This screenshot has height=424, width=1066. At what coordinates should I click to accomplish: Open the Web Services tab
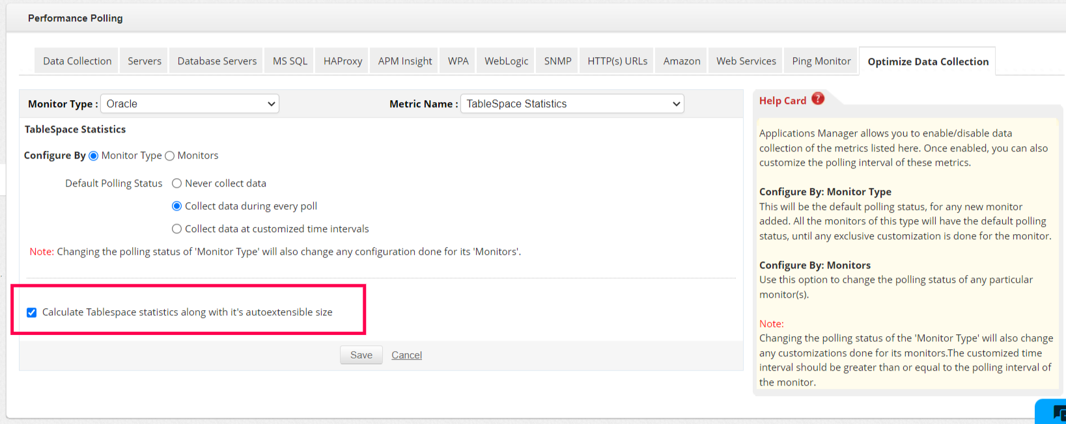746,61
